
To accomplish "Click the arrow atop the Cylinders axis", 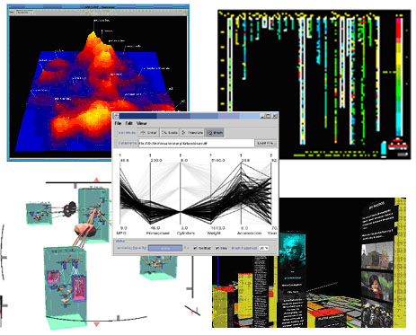I will (181, 155).
